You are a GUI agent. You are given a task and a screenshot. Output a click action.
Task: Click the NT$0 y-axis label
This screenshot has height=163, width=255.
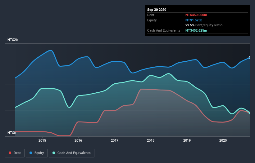click(11, 133)
